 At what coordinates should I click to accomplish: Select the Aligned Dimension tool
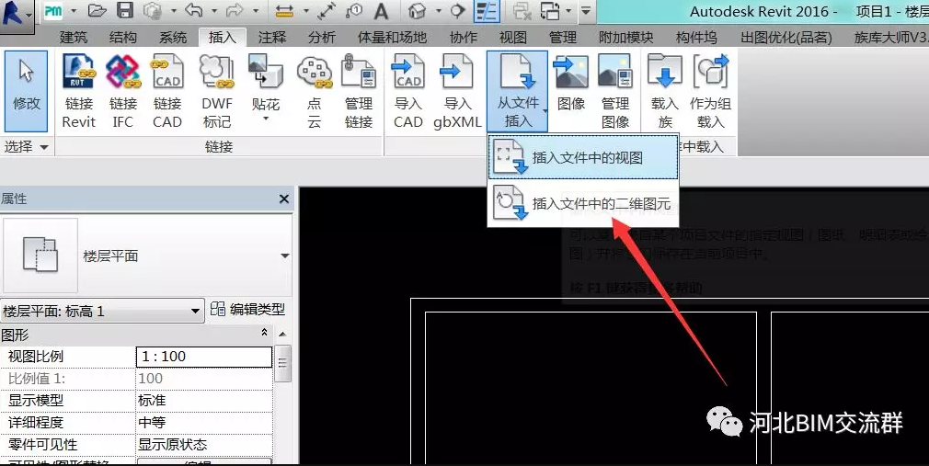pos(327,11)
